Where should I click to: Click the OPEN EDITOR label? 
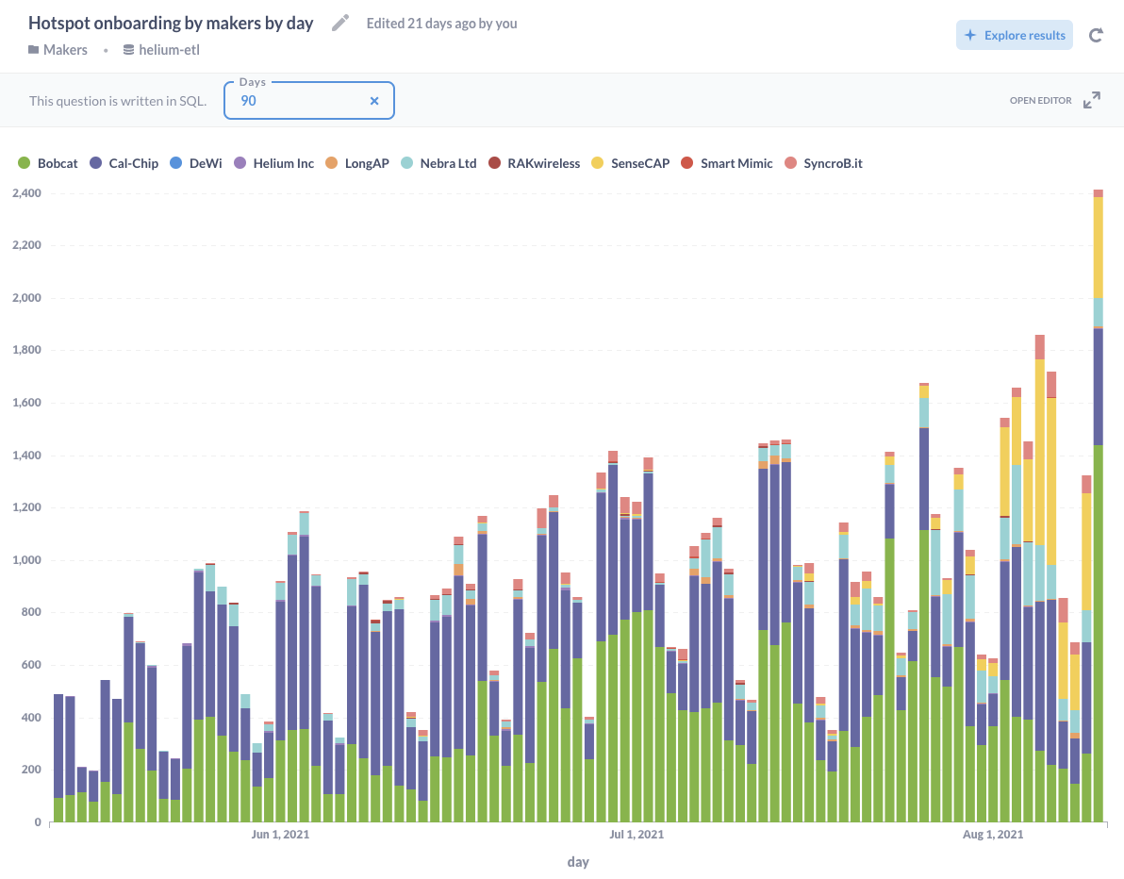(1040, 100)
